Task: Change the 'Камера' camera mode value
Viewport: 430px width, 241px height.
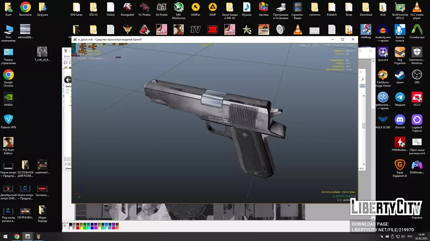Action: coord(350,51)
